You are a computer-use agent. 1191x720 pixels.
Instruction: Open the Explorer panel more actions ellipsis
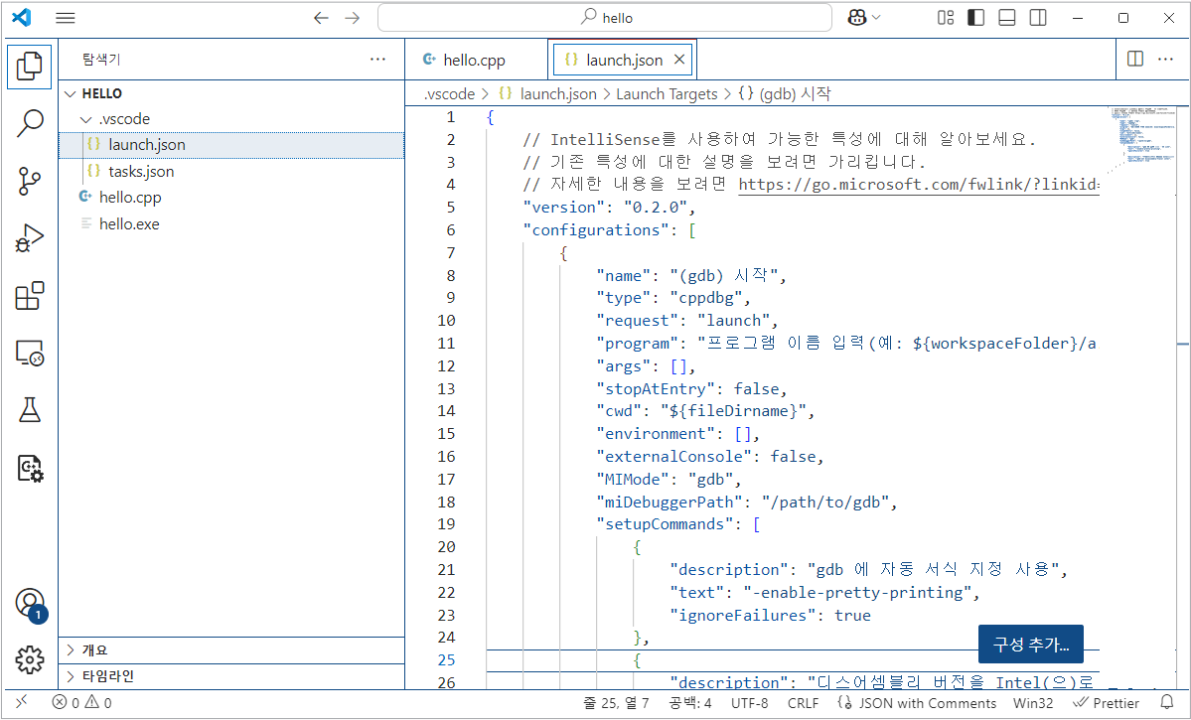[x=377, y=60]
